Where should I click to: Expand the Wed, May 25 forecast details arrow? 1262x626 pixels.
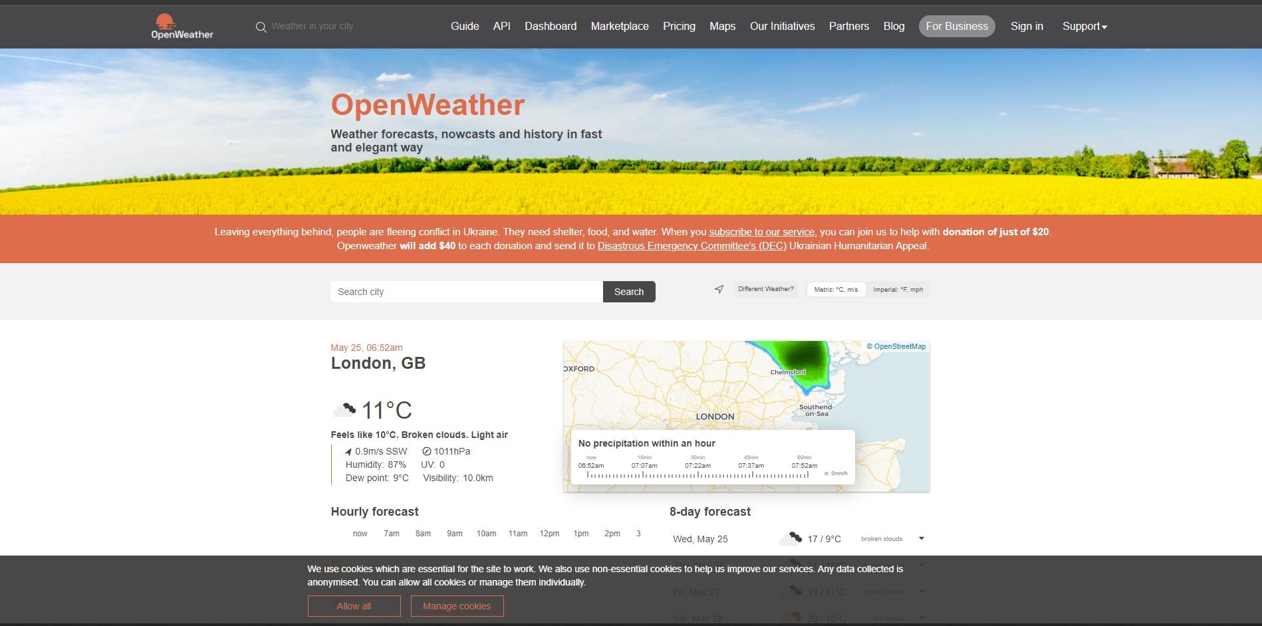pyautogui.click(x=922, y=538)
